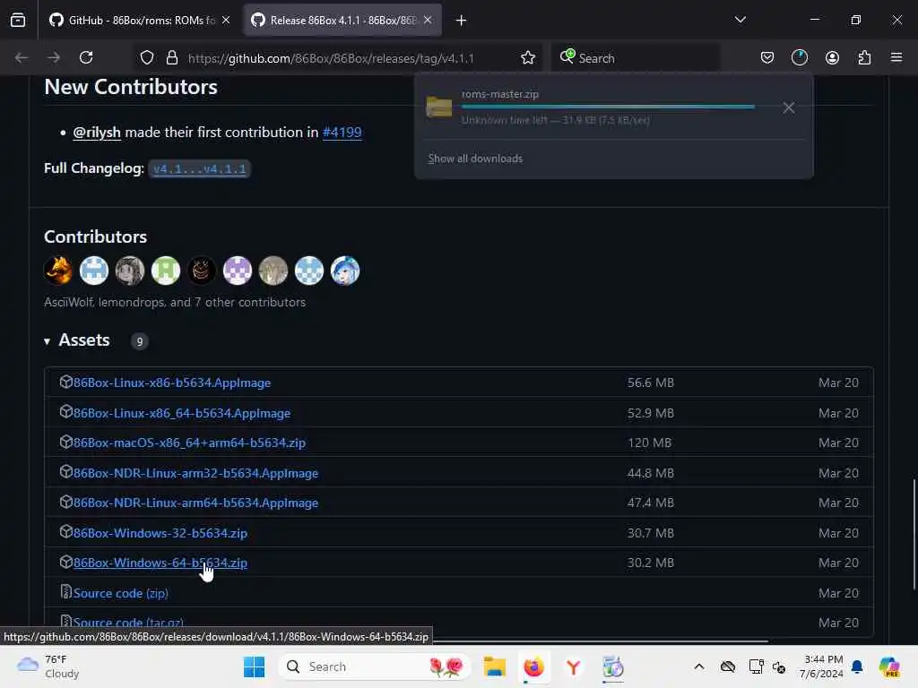Click the roms-master.zip download progress bar
Viewport: 918px width, 688px height.
(608, 107)
